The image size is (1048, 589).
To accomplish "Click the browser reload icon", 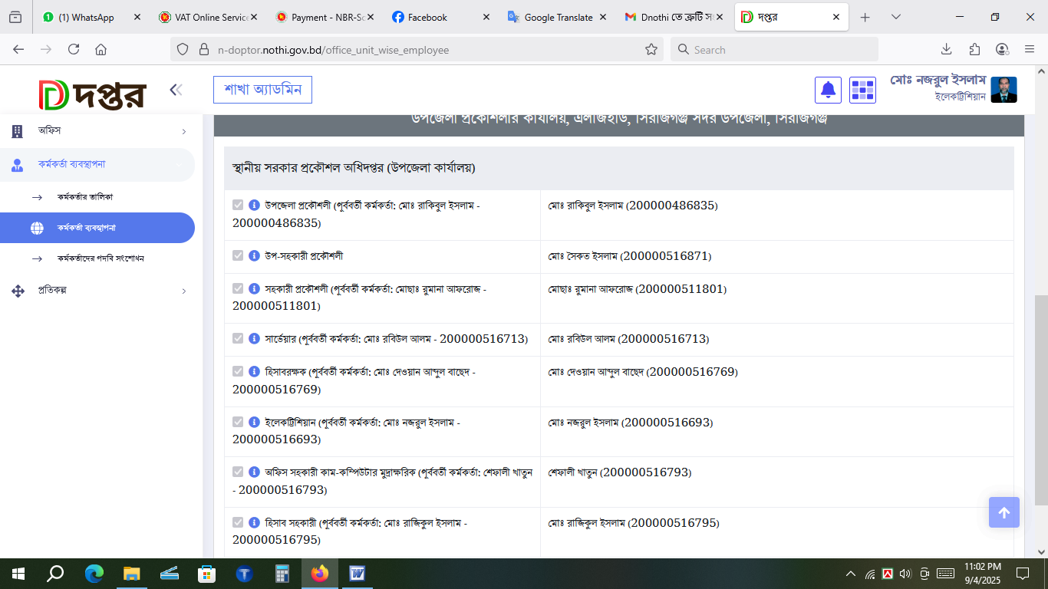I will [74, 49].
